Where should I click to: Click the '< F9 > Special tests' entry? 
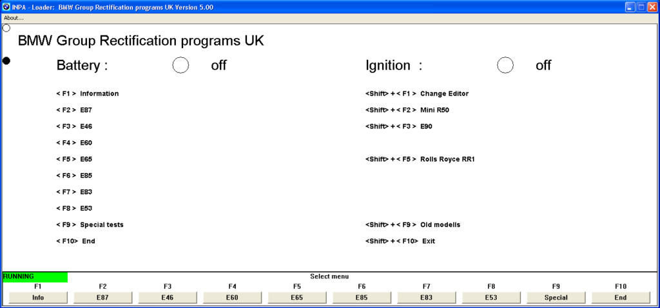pyautogui.click(x=90, y=225)
